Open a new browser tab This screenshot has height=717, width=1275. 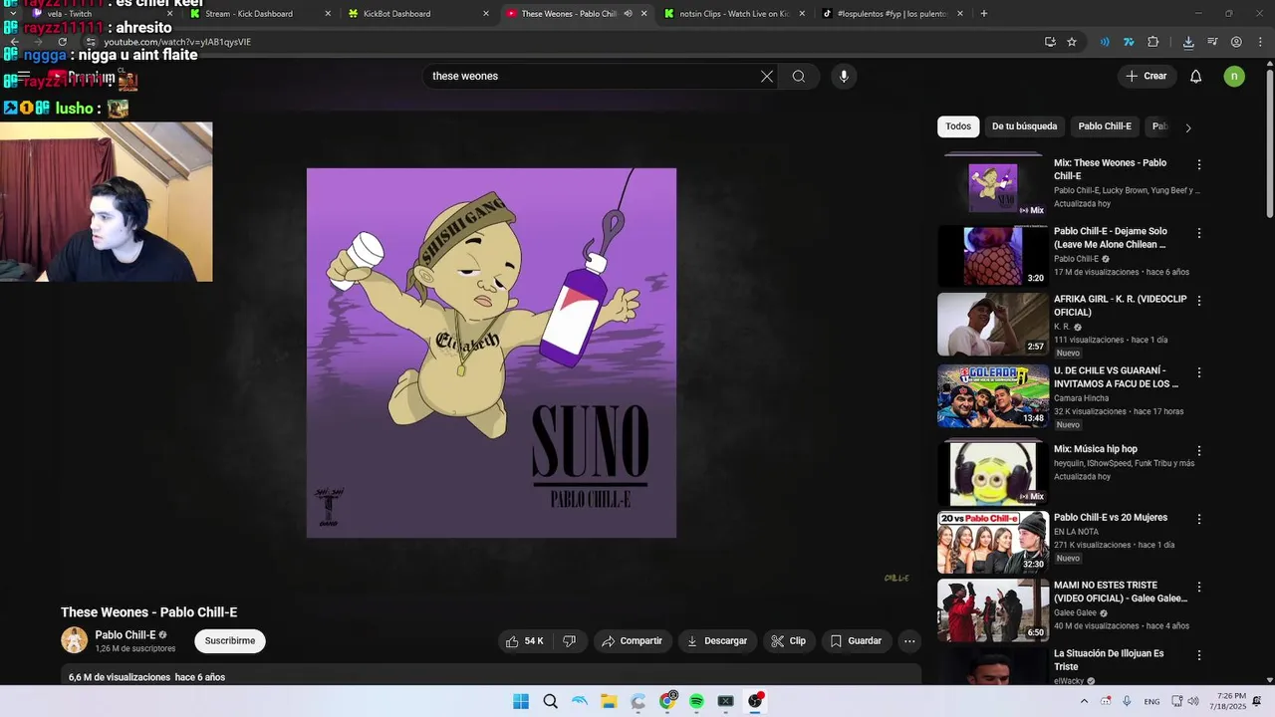[x=984, y=14]
